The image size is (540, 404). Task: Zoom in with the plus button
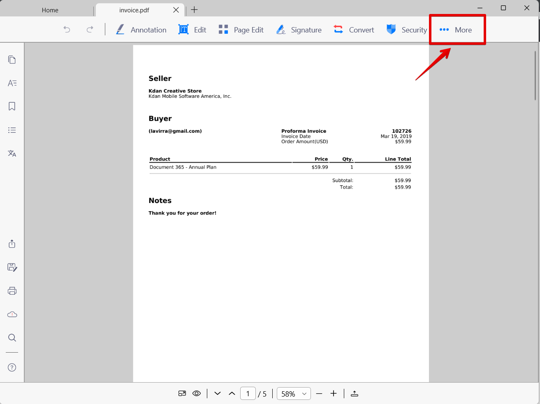coord(334,393)
